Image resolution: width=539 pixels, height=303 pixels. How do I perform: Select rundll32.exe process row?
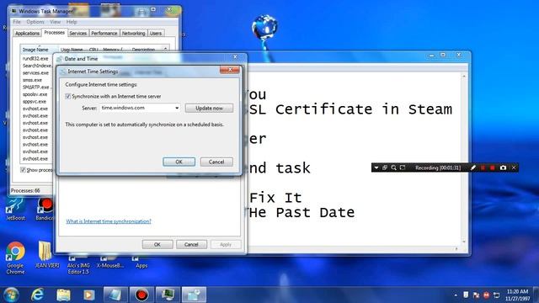tap(35, 58)
